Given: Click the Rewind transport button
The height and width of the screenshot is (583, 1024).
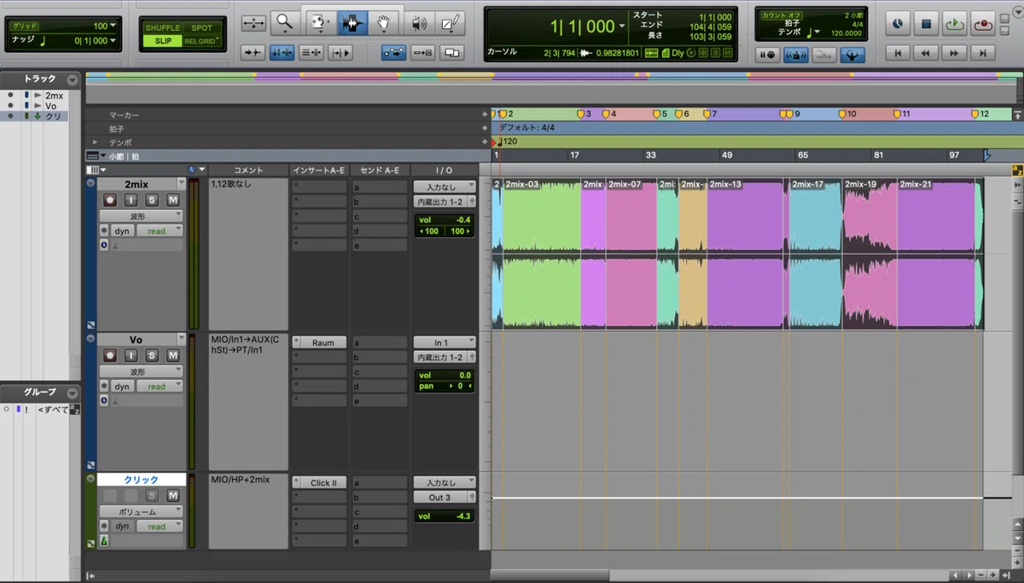Looking at the screenshot, I should [926, 53].
